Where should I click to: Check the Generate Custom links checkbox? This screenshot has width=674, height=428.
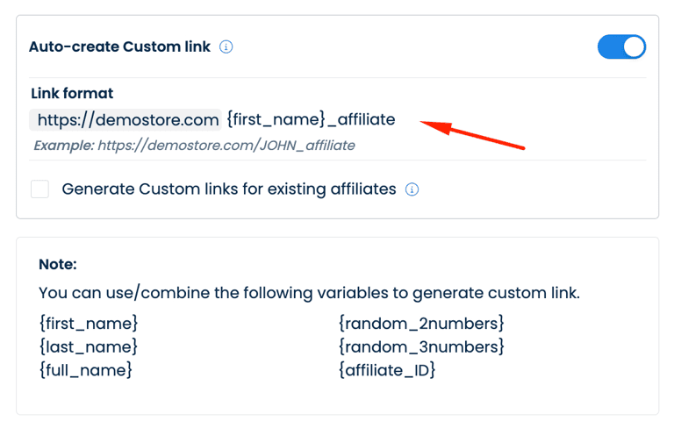pyautogui.click(x=39, y=189)
